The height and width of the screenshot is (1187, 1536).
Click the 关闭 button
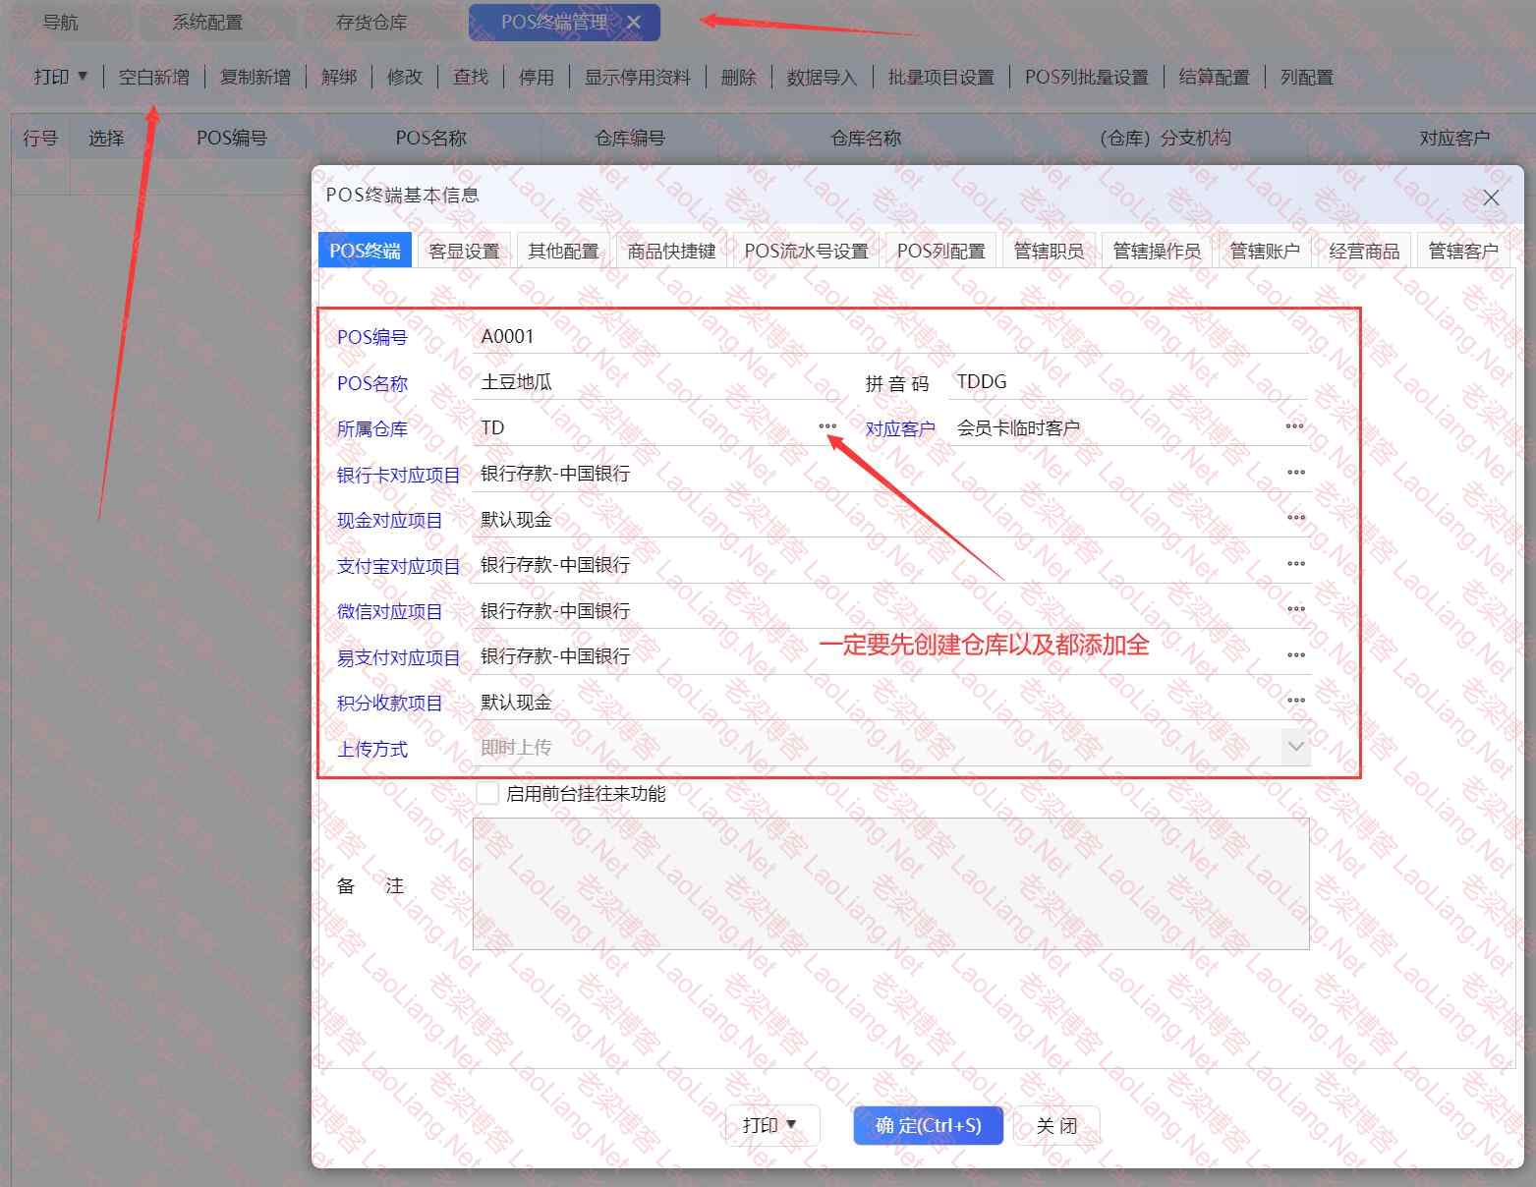(x=1056, y=1125)
